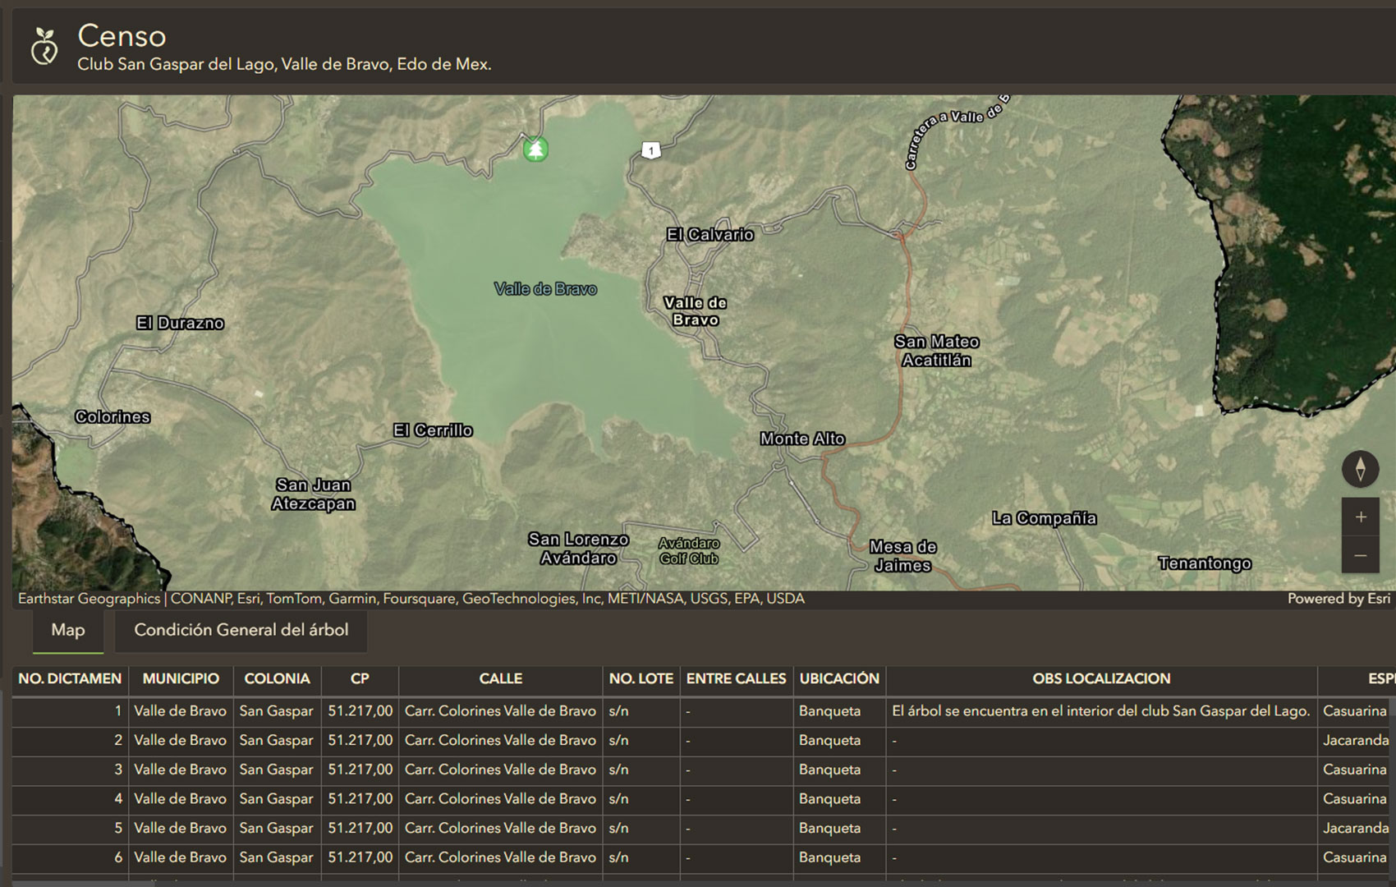Viewport: 1396px width, 887px height.
Task: Click Jacaranda species cell in row 2
Action: click(1356, 741)
